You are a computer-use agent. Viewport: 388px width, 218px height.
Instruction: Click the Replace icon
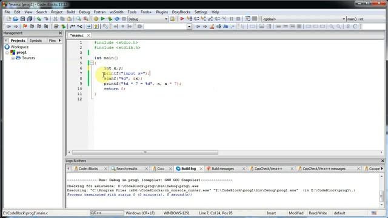coord(86,19)
